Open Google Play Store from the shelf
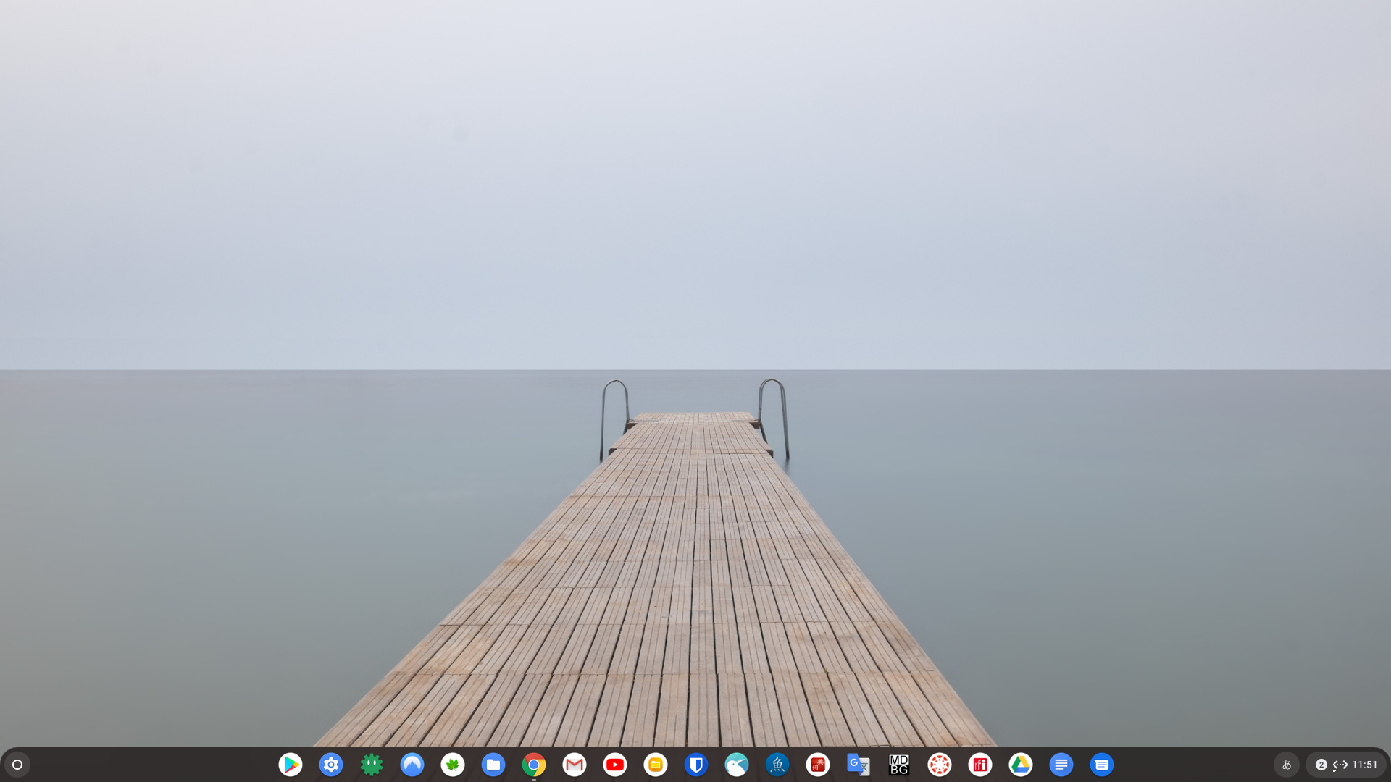 coord(291,765)
